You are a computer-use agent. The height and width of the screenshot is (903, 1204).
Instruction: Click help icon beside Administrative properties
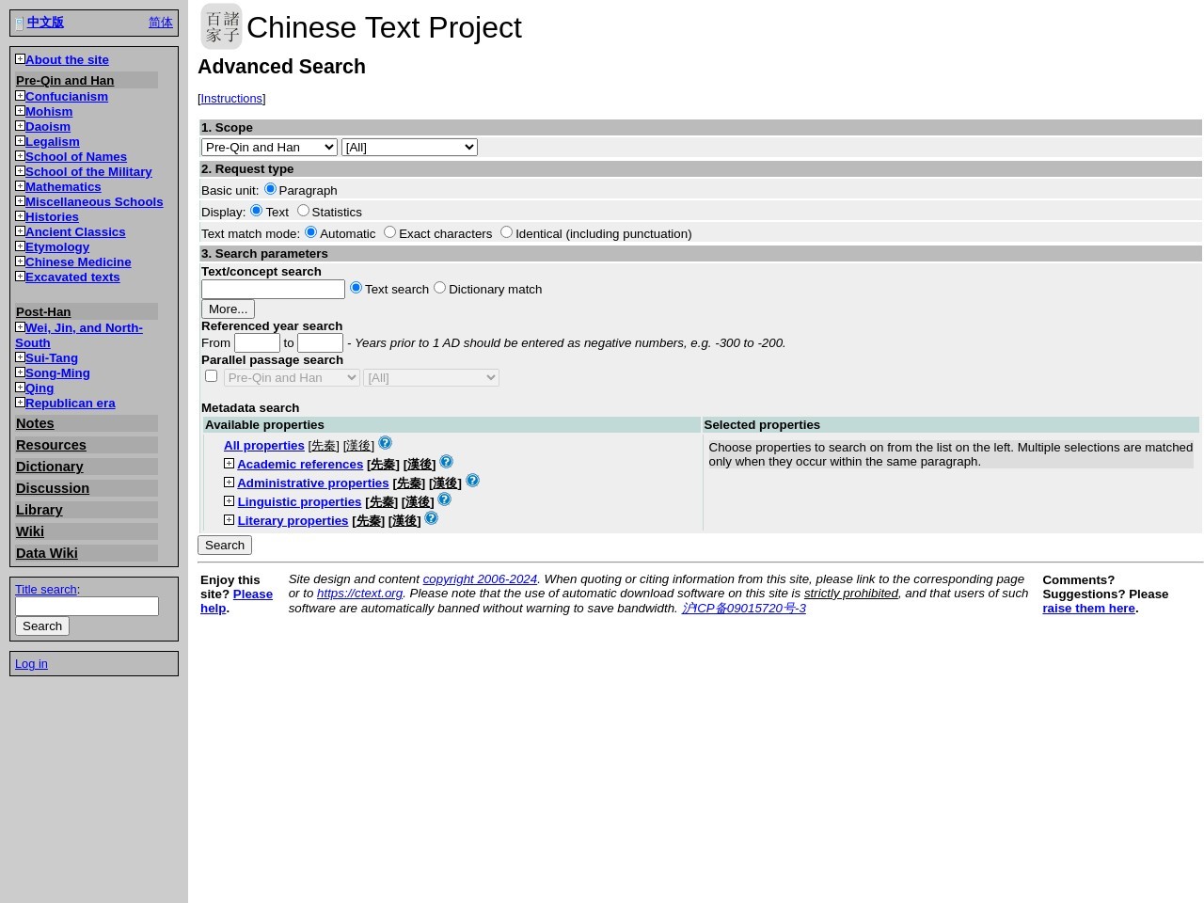tap(472, 481)
